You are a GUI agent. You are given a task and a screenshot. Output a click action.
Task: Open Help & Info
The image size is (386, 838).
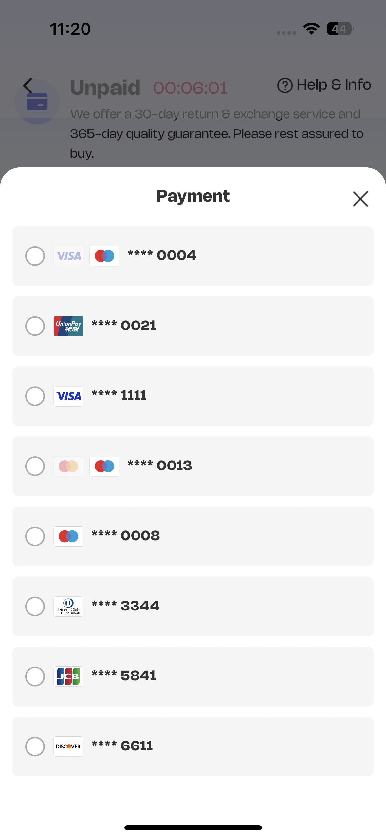point(324,85)
